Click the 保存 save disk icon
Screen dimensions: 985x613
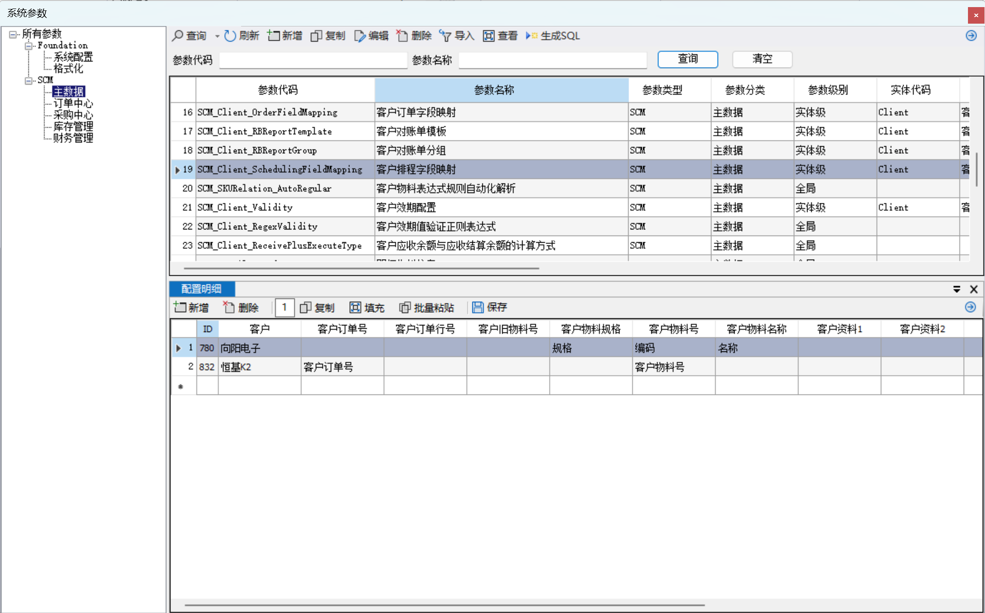click(x=478, y=307)
